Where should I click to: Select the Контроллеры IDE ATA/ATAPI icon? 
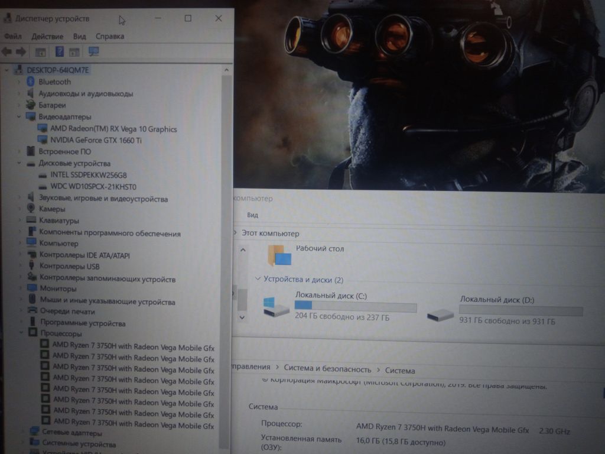click(x=32, y=254)
